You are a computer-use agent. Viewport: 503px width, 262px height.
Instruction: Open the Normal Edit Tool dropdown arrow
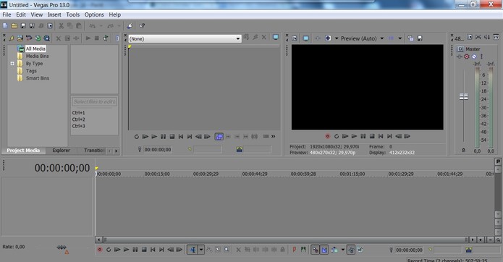[x=201, y=250]
